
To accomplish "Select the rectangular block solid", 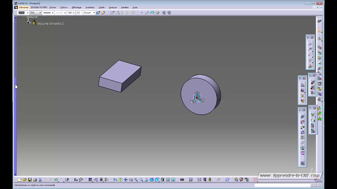I will point(120,76).
